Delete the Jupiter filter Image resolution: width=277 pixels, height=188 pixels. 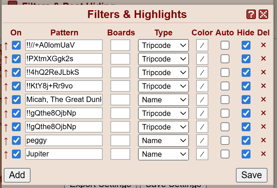pos(263,154)
